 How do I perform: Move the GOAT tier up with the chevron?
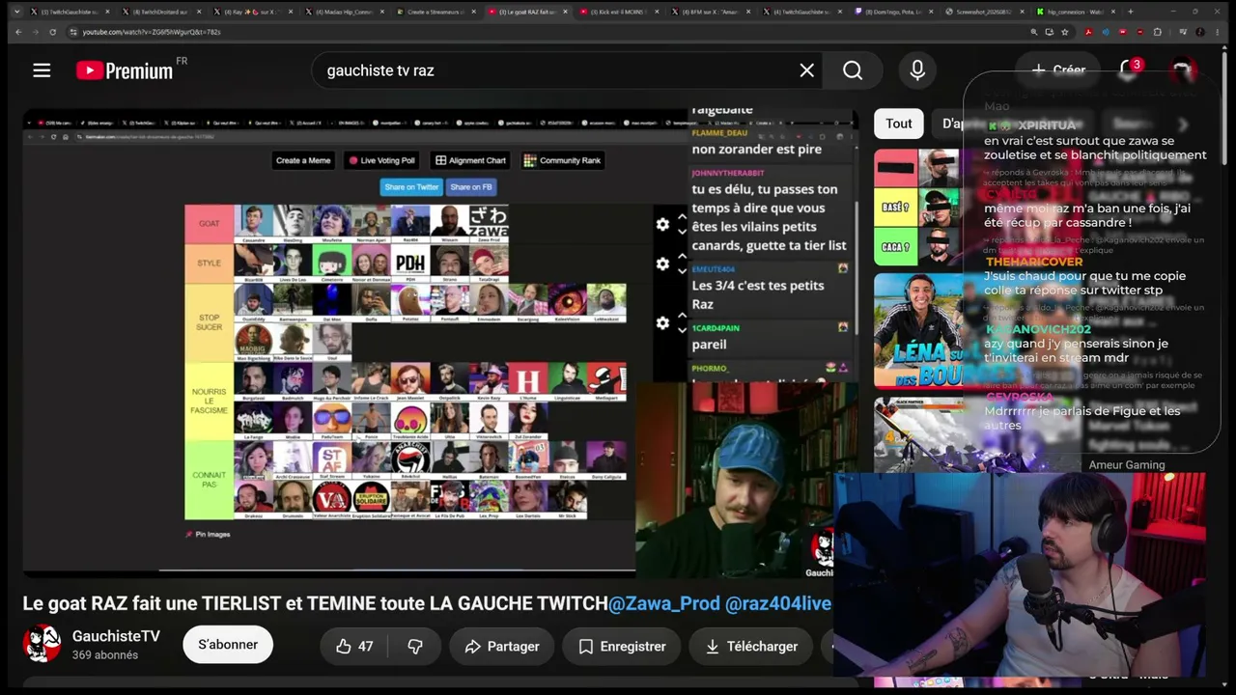click(682, 217)
